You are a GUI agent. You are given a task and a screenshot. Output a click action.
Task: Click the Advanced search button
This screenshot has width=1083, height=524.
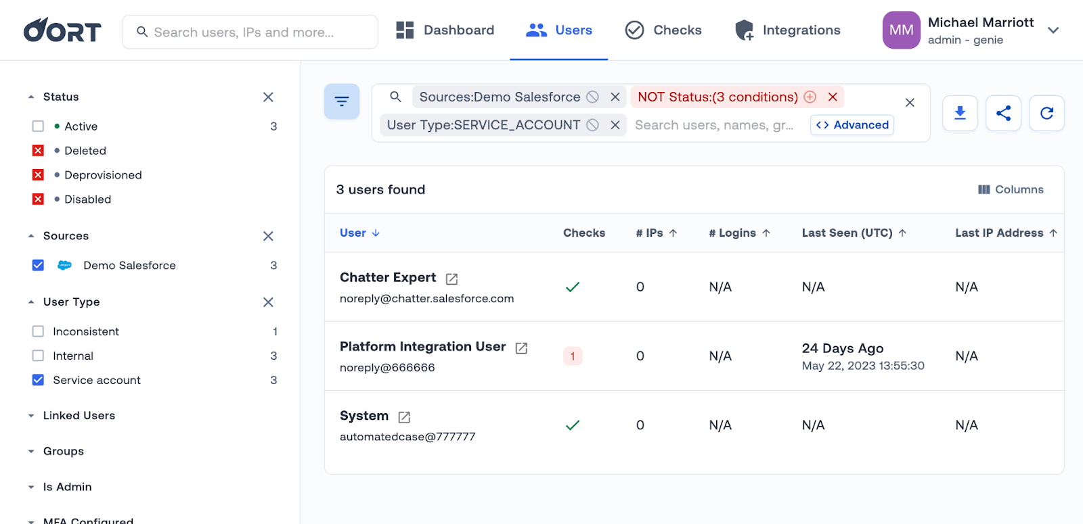pyautogui.click(x=852, y=125)
